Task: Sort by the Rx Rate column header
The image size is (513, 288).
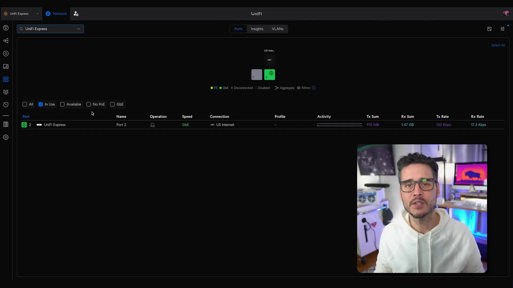Action: tap(477, 117)
